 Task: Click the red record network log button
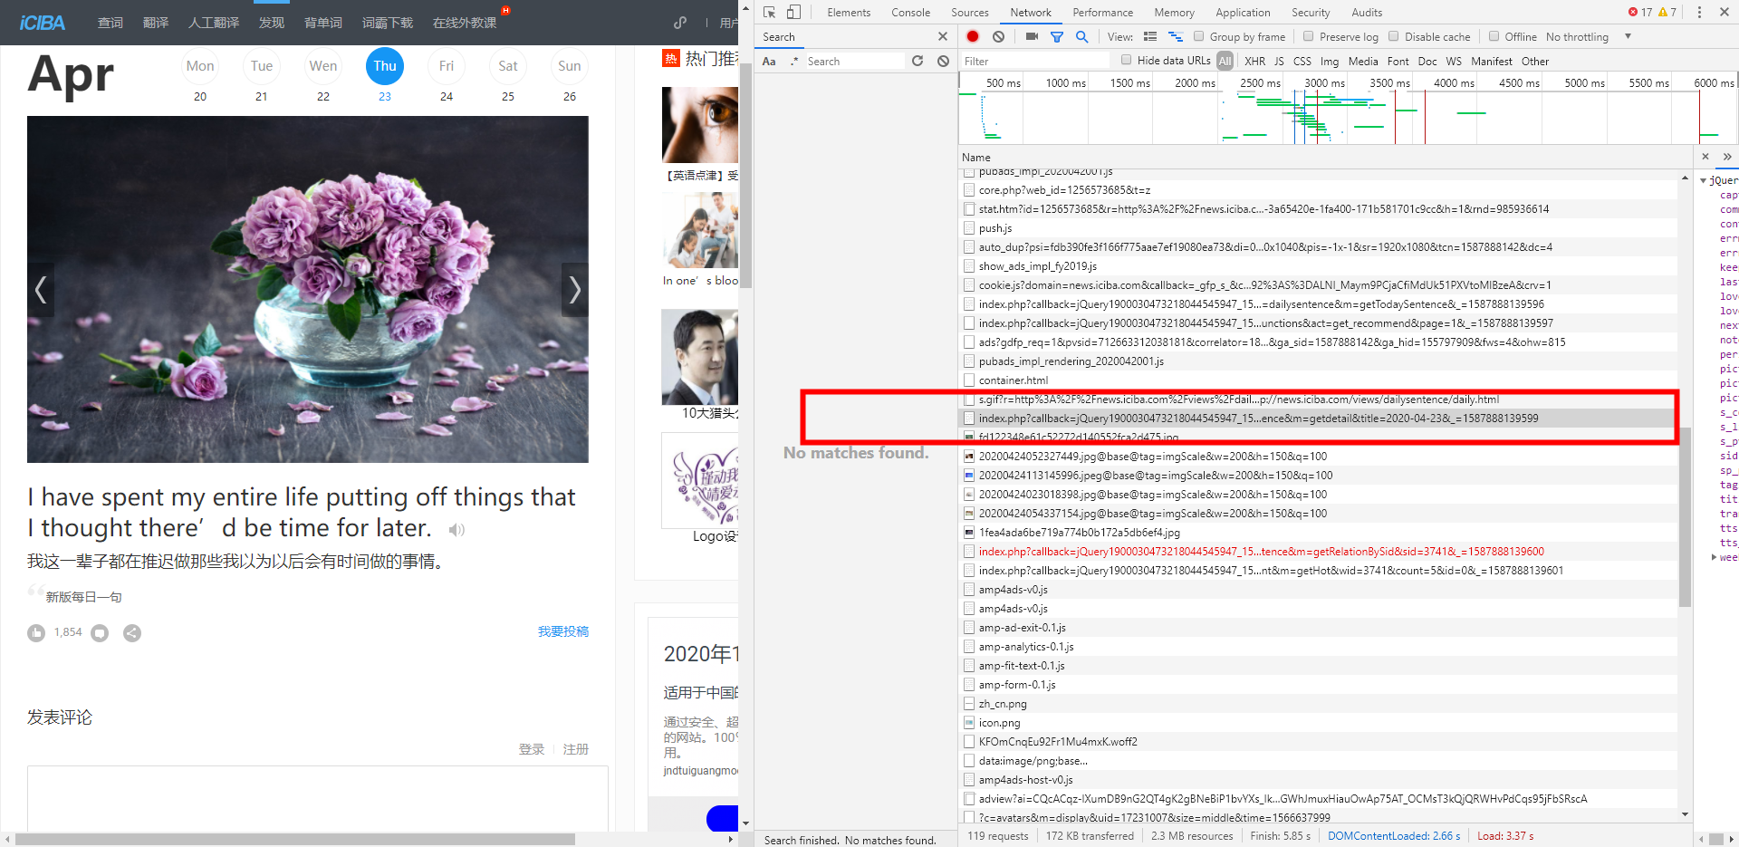click(x=973, y=36)
